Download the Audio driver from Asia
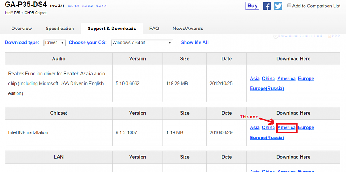Screen dimensions: 346x172 (x=255, y=79)
